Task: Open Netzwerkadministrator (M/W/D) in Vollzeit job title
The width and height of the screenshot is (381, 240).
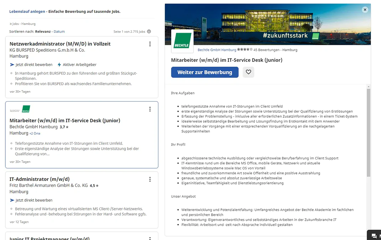Action: coord(60,44)
